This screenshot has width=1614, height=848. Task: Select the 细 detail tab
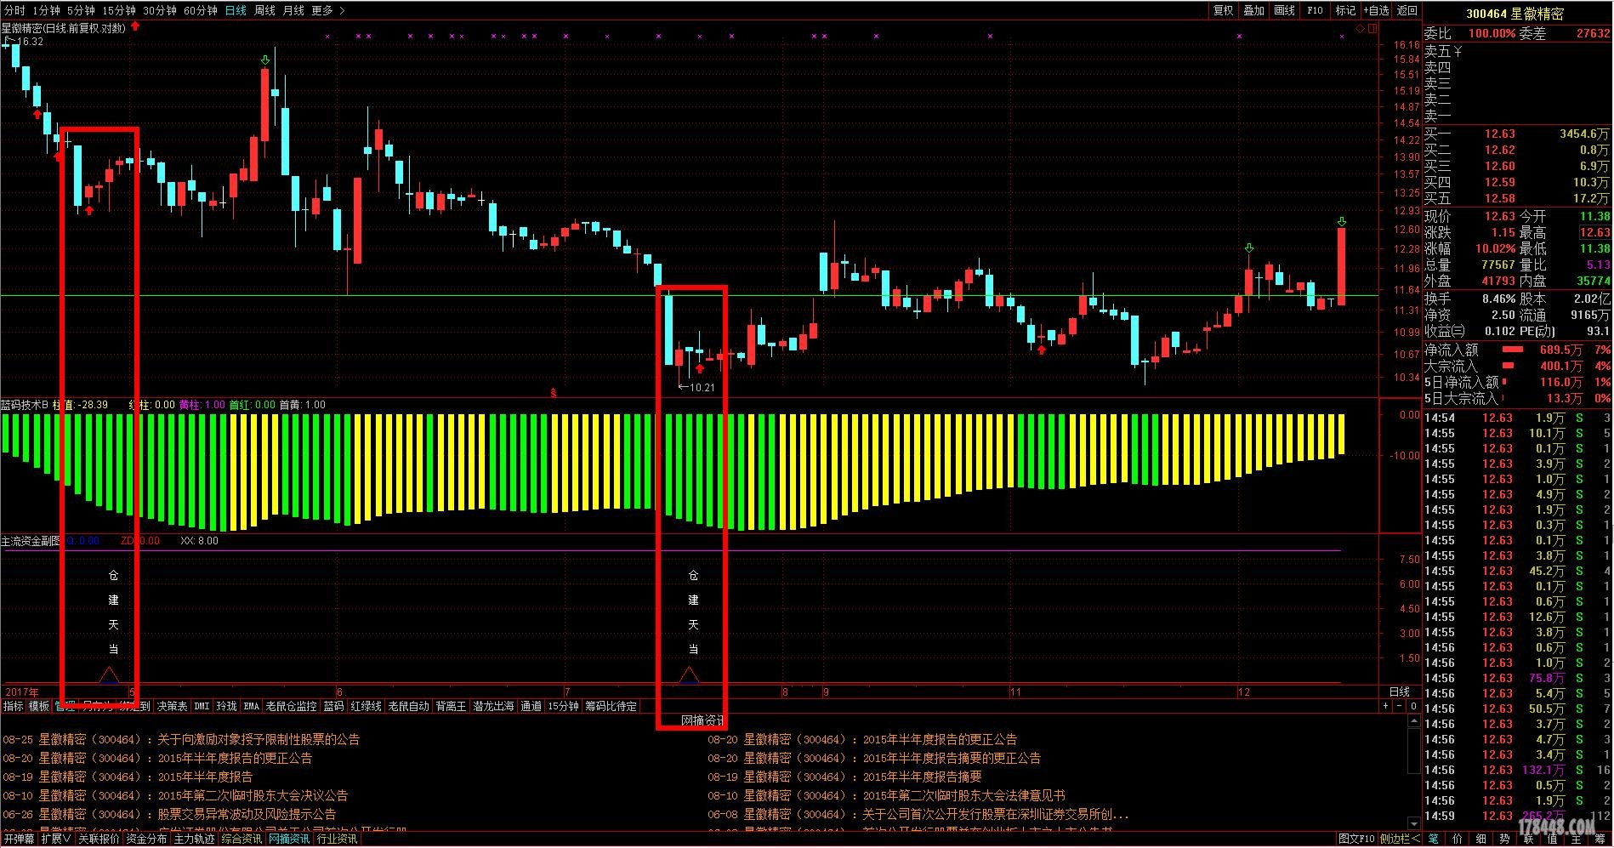[x=1481, y=839]
